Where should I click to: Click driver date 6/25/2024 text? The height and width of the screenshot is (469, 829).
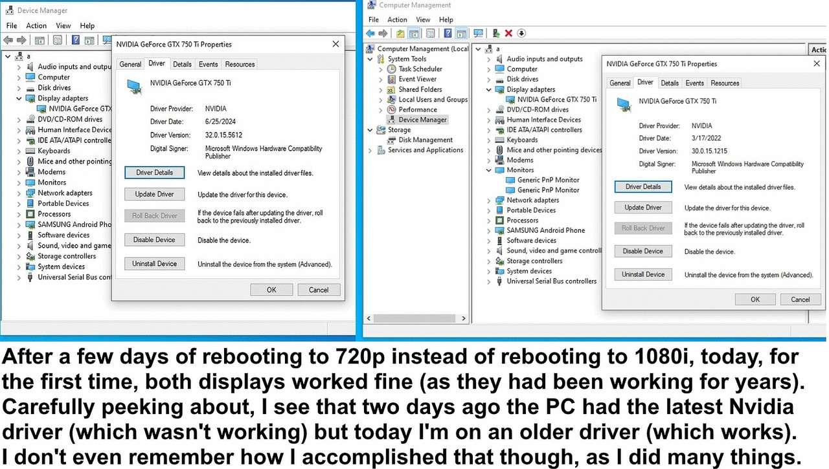click(x=220, y=122)
